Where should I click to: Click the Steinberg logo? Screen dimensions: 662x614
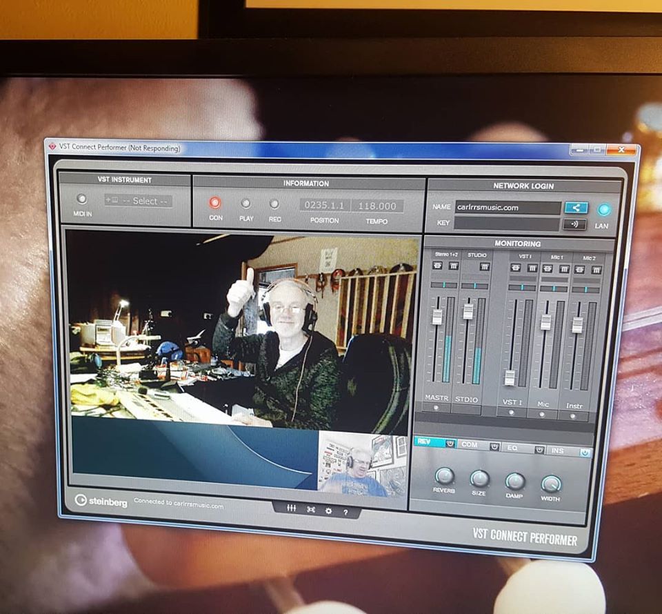tap(101, 501)
